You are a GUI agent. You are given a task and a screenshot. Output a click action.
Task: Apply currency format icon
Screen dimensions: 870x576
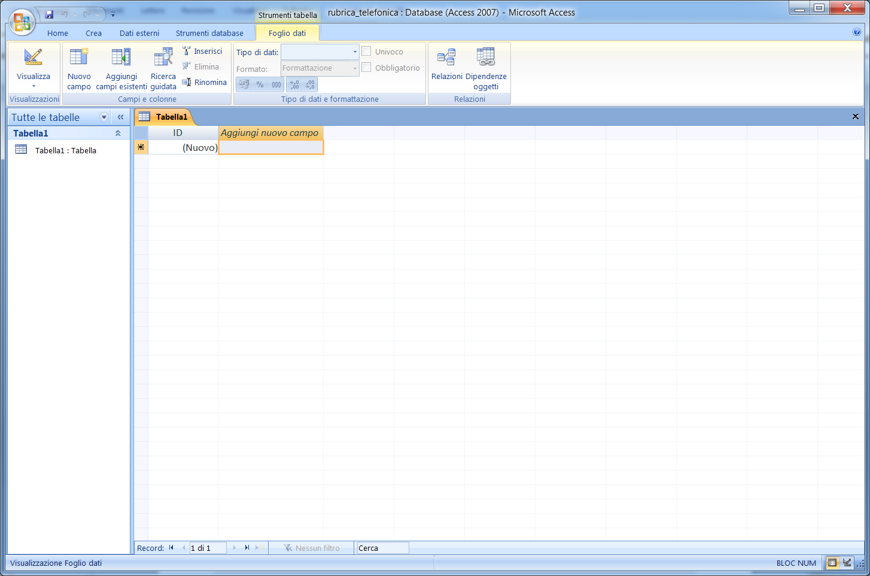pos(244,84)
